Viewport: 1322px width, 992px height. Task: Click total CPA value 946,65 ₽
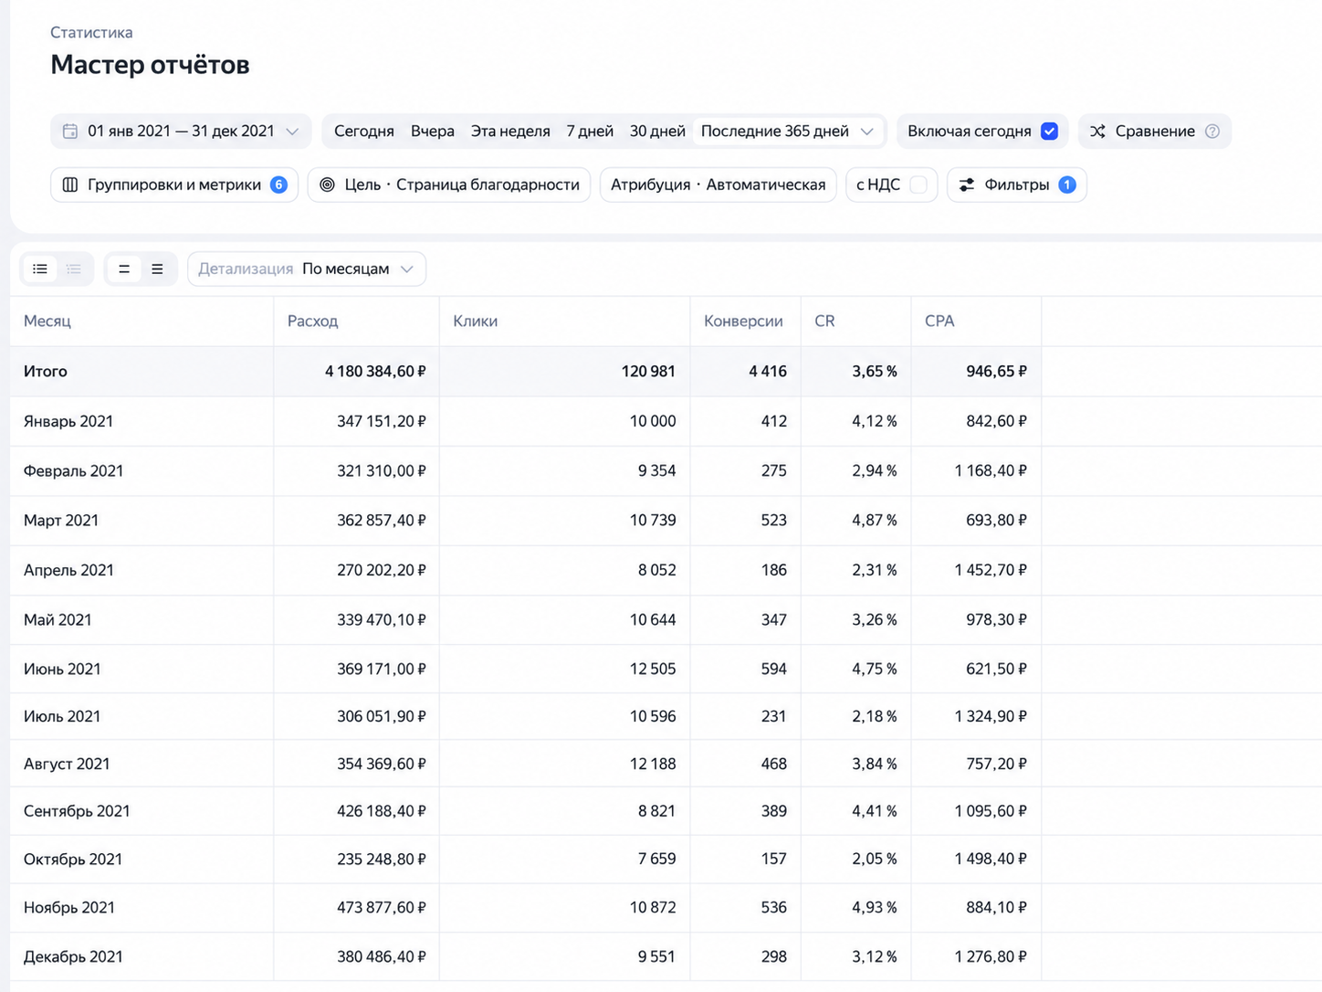pos(996,372)
